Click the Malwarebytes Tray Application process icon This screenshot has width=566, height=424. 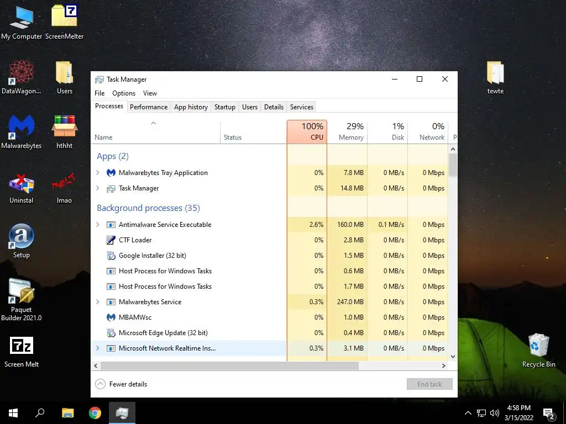point(111,173)
